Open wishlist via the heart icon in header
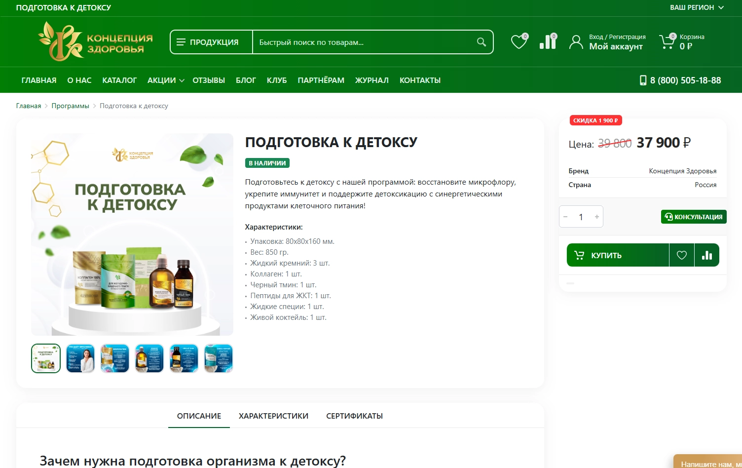The width and height of the screenshot is (742, 468). (x=519, y=41)
